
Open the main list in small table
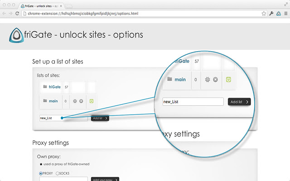(x=53, y=101)
